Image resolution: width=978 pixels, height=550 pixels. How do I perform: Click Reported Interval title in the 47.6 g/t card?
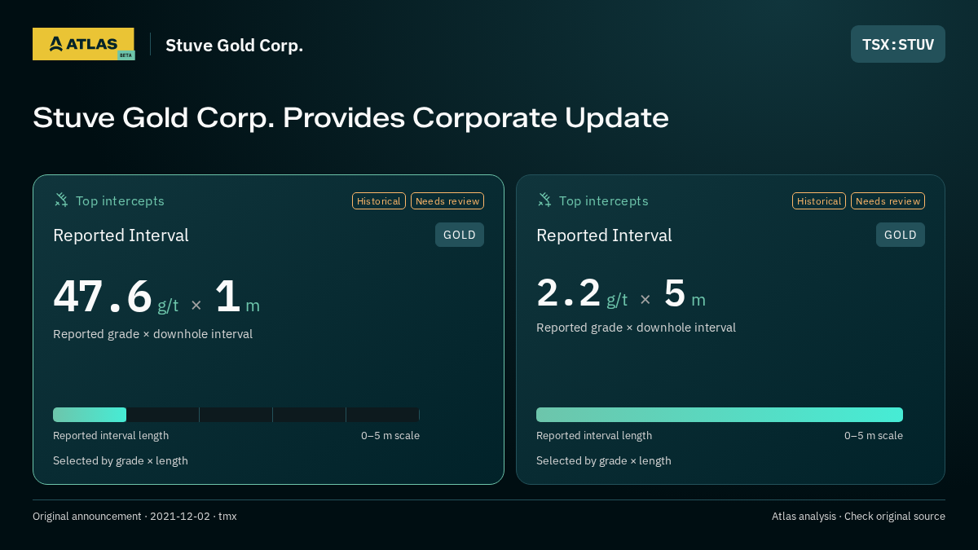[x=121, y=235]
